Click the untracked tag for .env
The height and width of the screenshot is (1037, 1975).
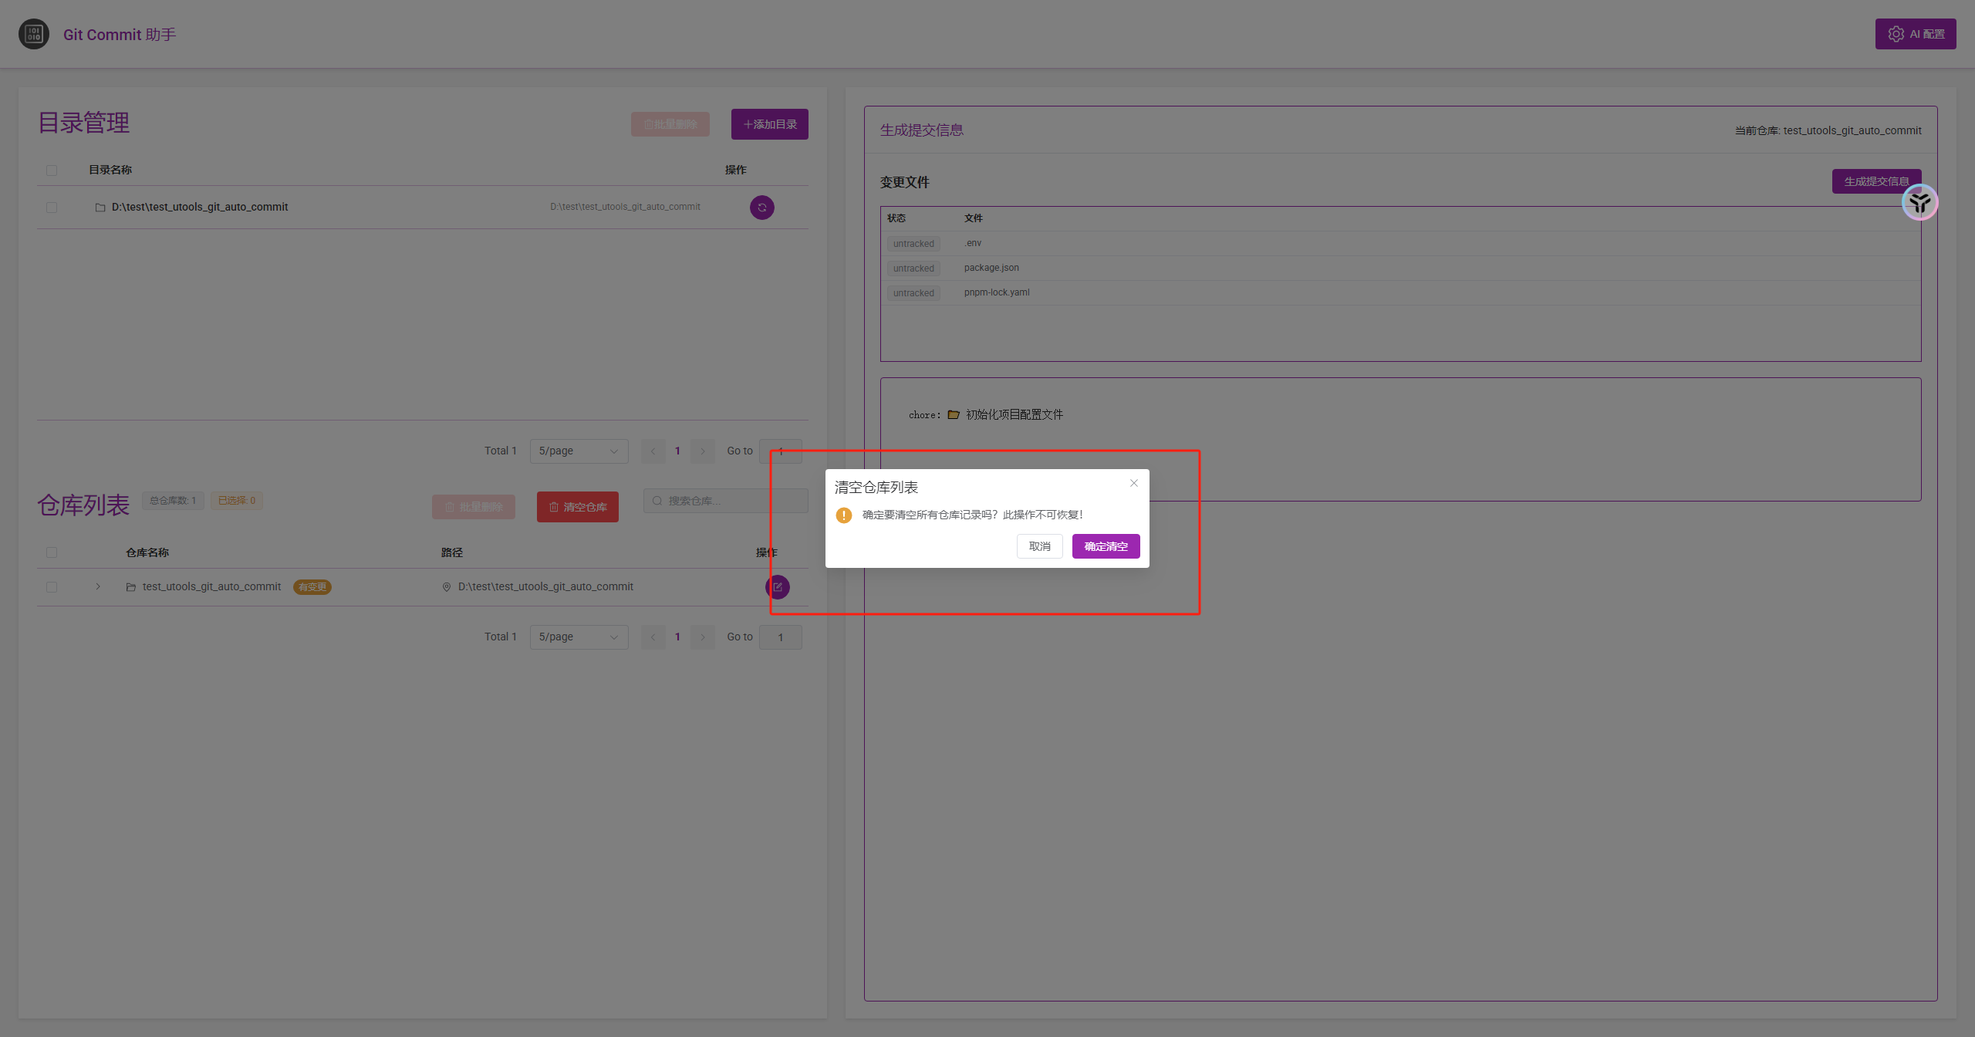(x=913, y=244)
